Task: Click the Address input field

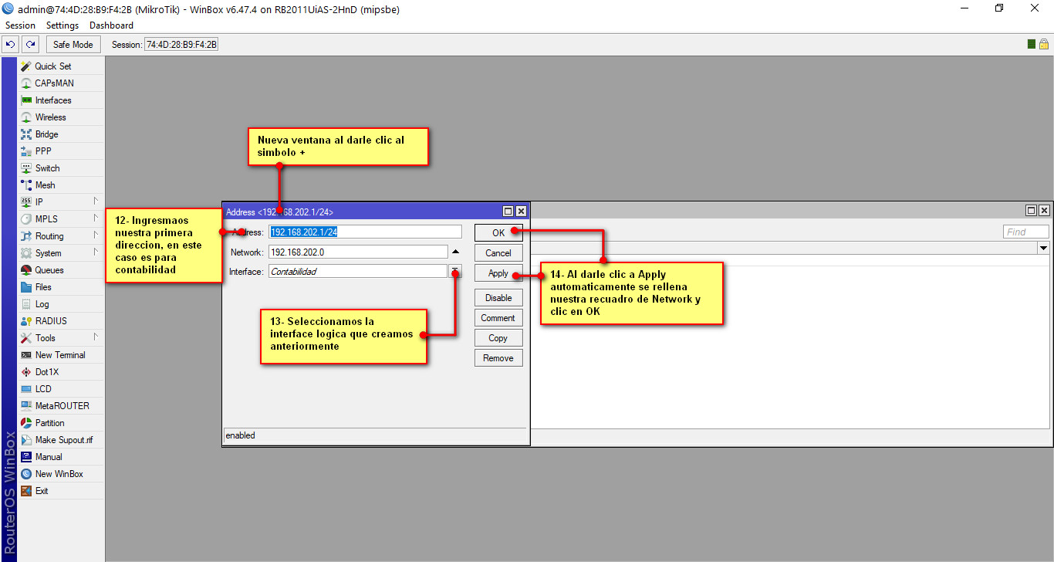Action: tap(364, 232)
